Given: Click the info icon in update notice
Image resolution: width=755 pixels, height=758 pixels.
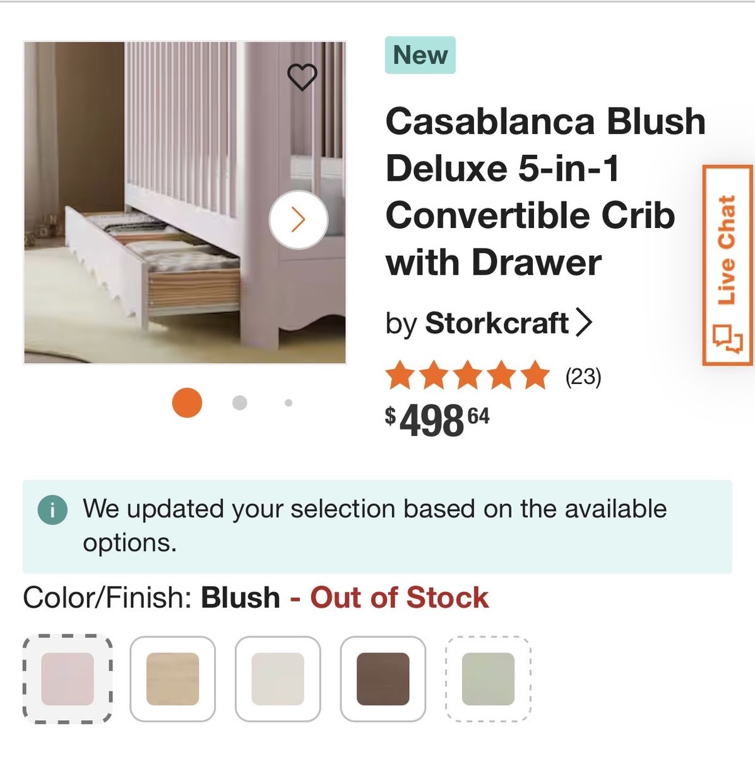Looking at the screenshot, I should click(x=52, y=510).
